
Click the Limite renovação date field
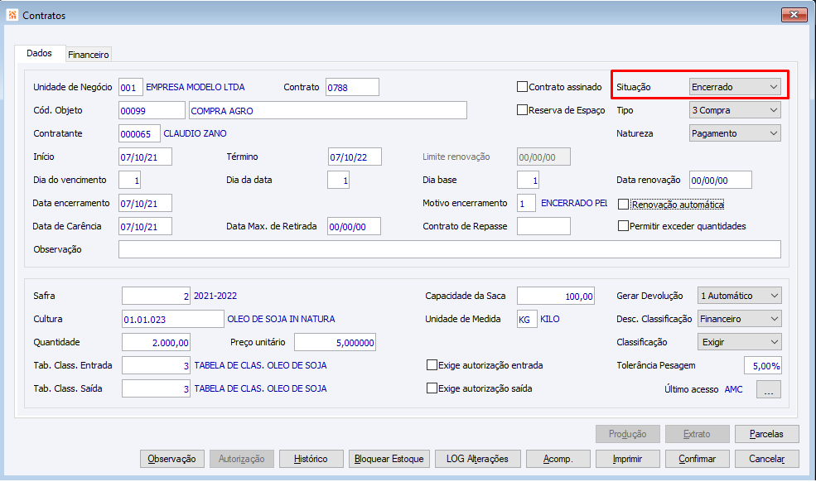click(x=543, y=157)
